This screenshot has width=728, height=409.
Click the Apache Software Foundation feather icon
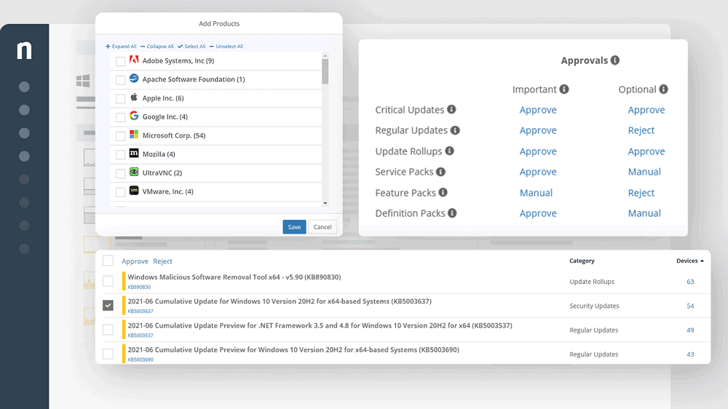(134, 79)
